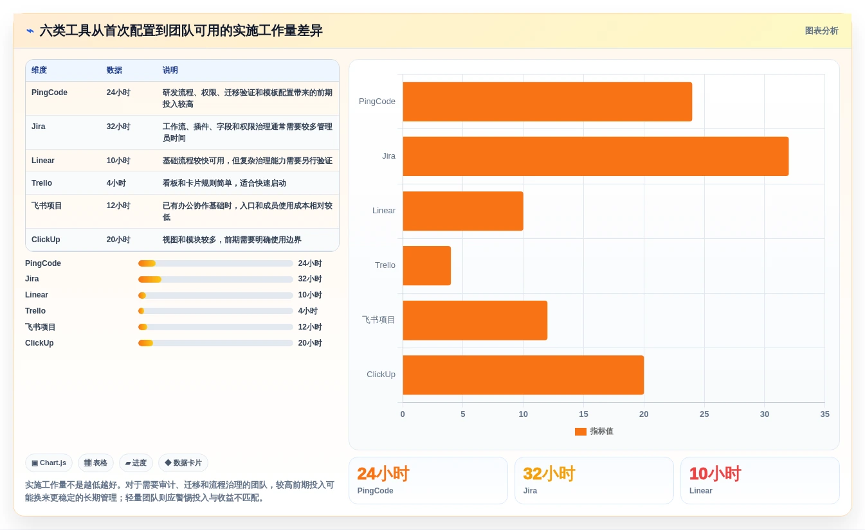Click the x-axis tick label 20
Image resolution: width=865 pixels, height=530 pixels.
[x=644, y=414]
